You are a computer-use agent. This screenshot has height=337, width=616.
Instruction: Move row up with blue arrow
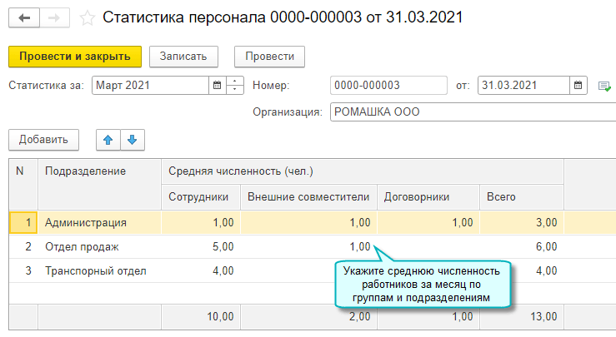pyautogui.click(x=107, y=139)
